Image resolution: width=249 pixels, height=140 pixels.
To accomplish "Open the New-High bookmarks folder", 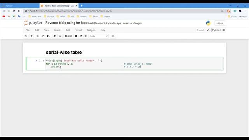I will [x=35, y=16].
